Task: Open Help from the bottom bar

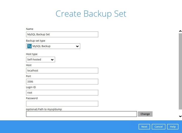Action: [x=173, y=127]
